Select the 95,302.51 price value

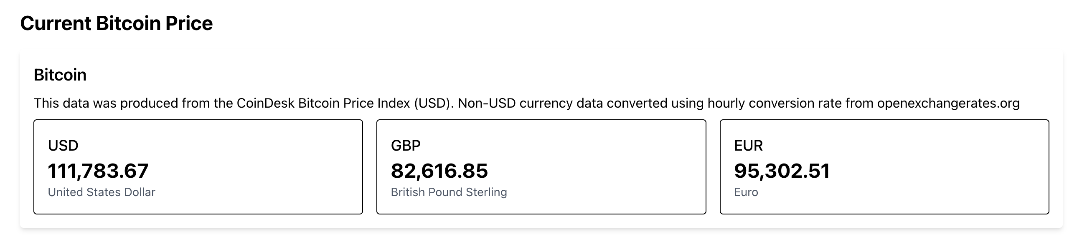(782, 171)
